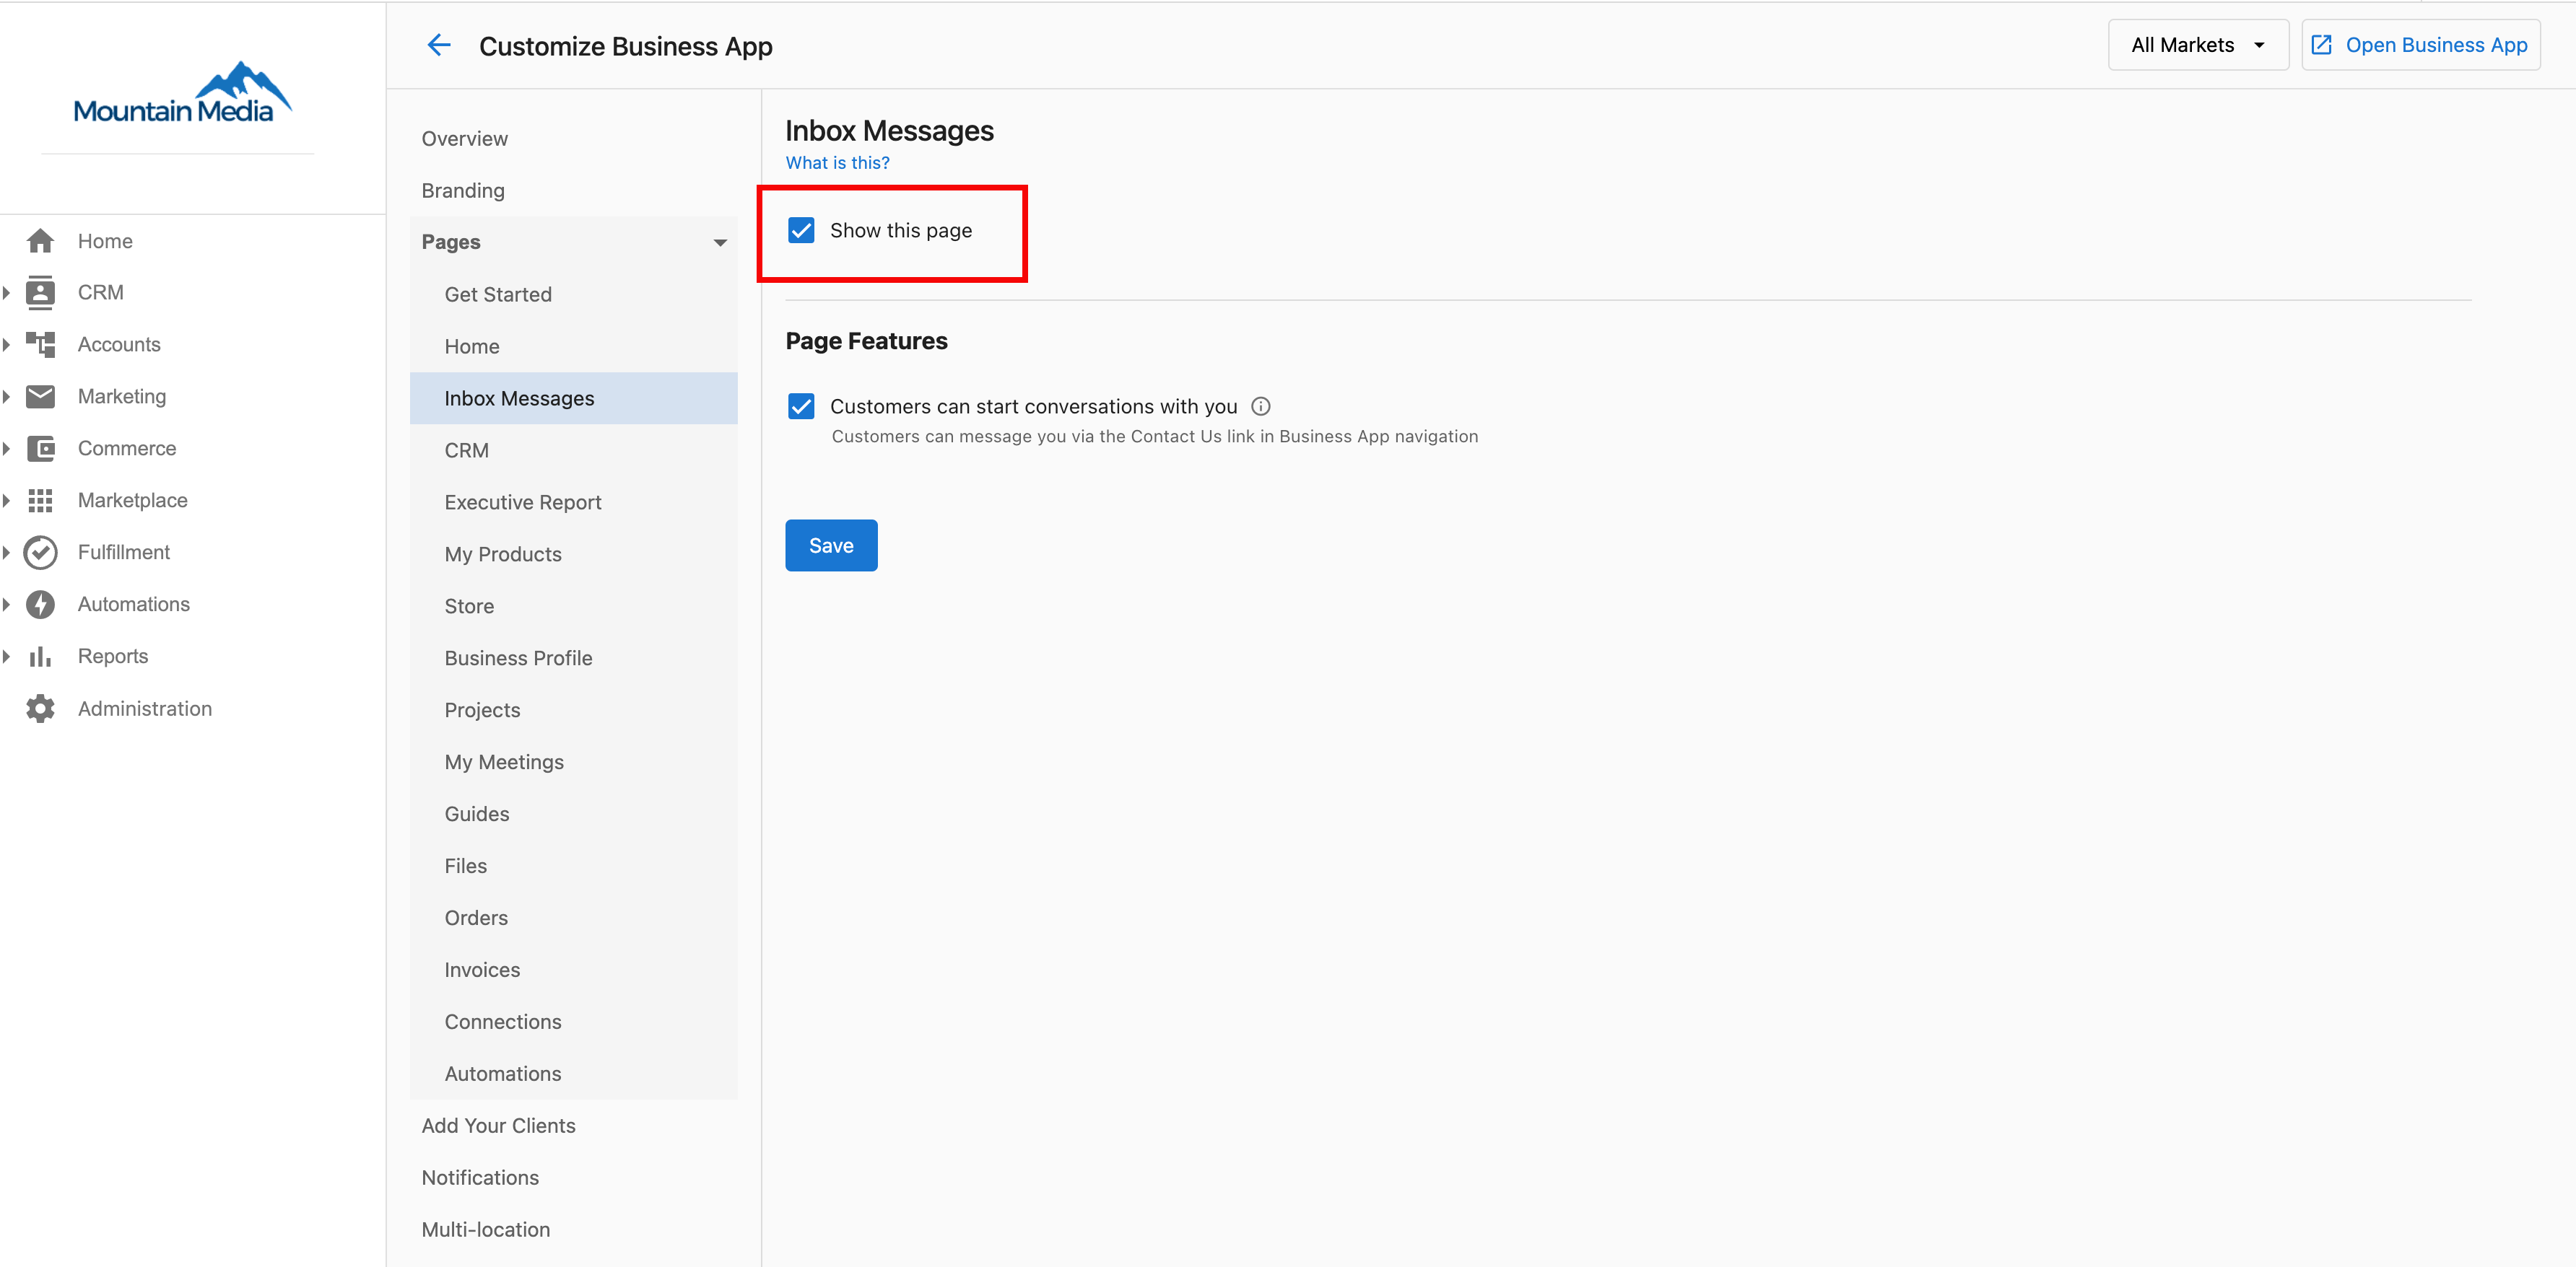
Task: Expand the Marketplace sidebar section arrow
Action: click(x=6, y=501)
